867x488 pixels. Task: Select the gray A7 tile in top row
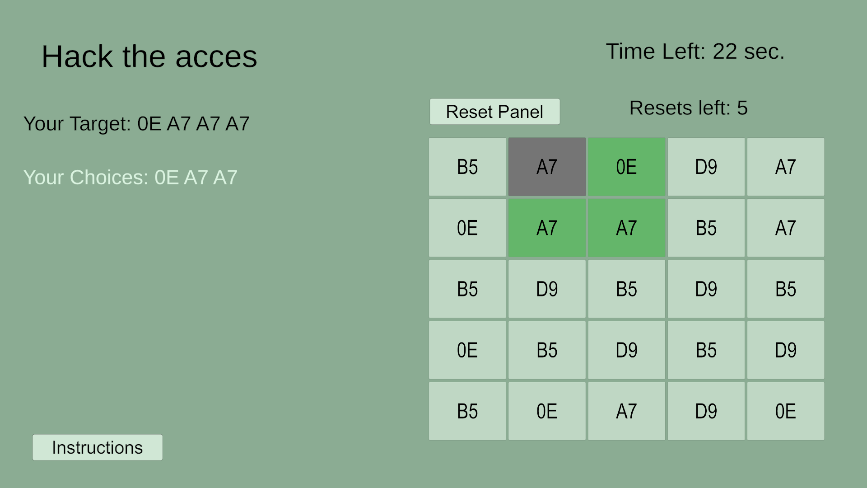(x=547, y=167)
